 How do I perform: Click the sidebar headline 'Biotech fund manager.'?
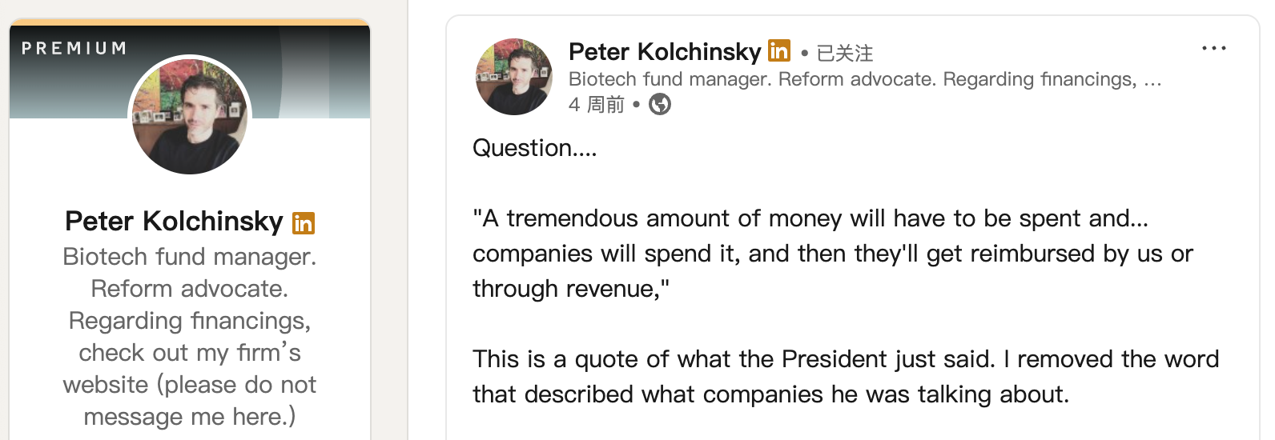tap(190, 257)
